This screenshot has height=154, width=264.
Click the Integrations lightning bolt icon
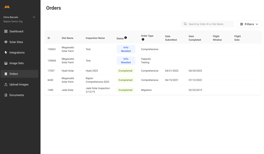(6, 53)
